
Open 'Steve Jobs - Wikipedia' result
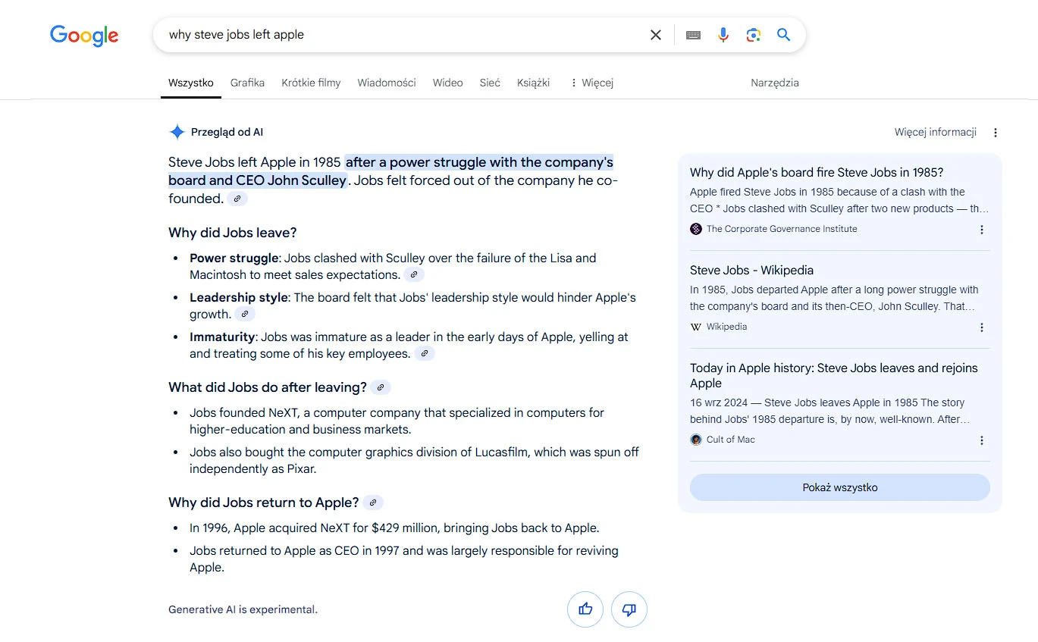tap(751, 270)
